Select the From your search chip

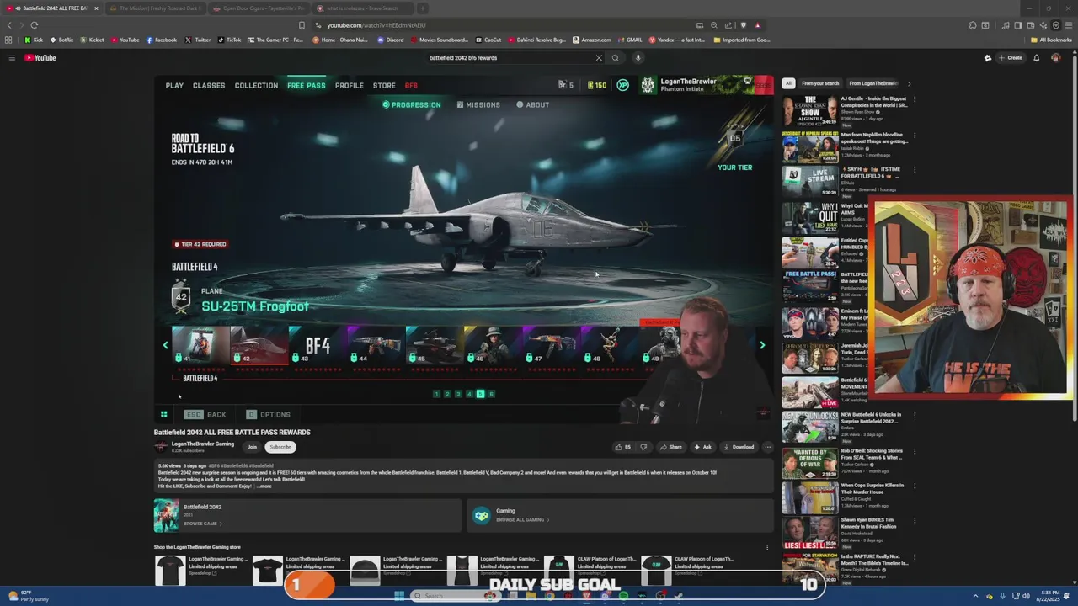pos(820,83)
